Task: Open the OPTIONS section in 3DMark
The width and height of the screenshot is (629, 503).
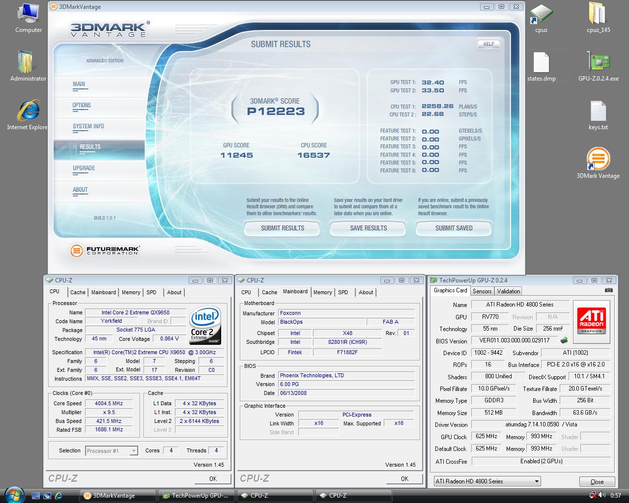Action: click(82, 105)
